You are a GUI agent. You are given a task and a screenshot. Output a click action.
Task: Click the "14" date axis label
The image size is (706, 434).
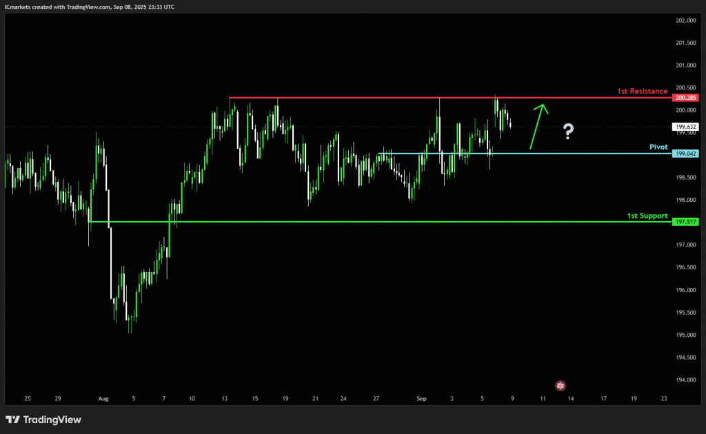[x=570, y=398]
